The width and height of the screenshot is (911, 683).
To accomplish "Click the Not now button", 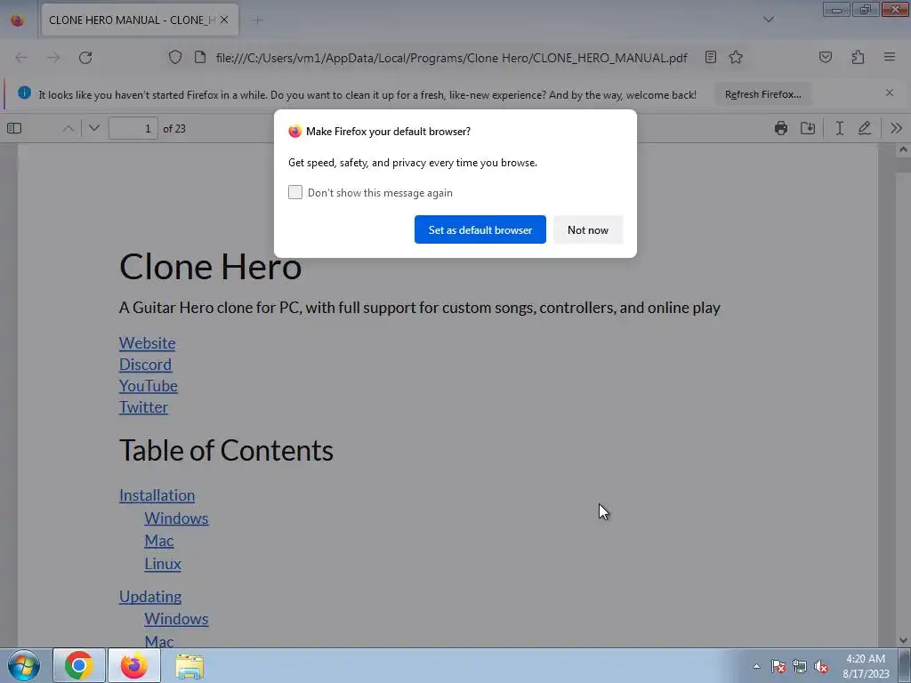I will (x=588, y=229).
